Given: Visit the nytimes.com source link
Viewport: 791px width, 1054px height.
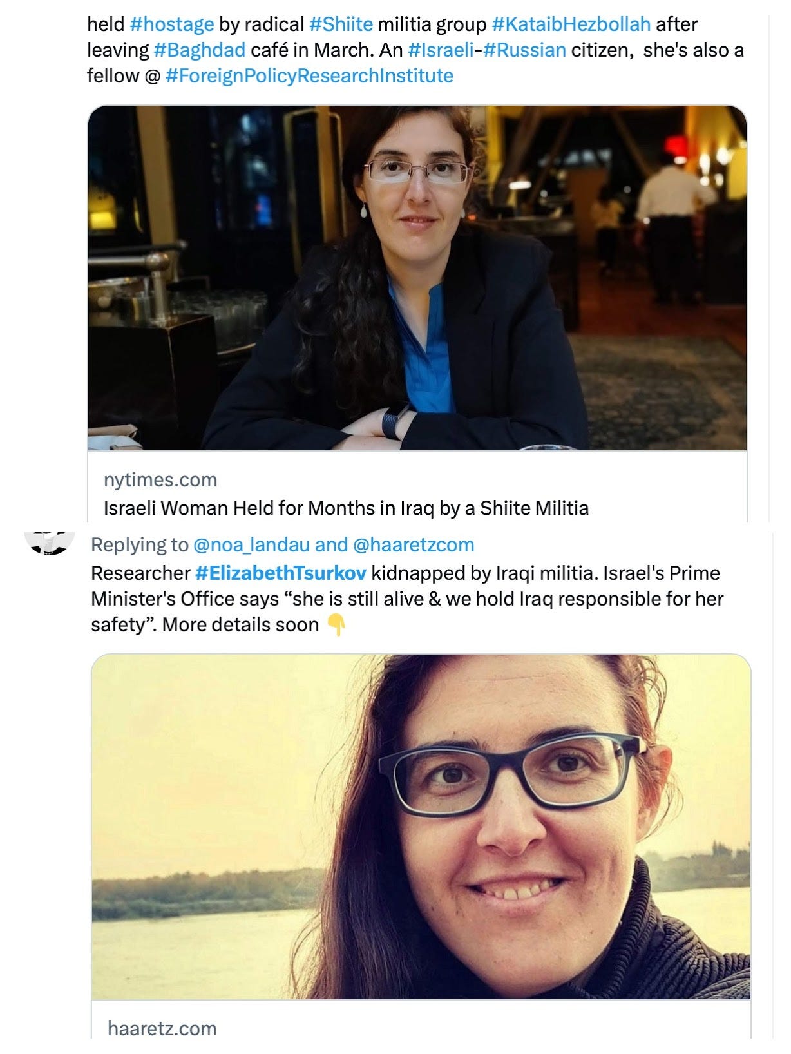Looking at the screenshot, I should (x=160, y=480).
